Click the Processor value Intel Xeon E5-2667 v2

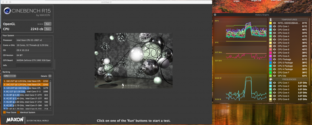click(x=33, y=40)
